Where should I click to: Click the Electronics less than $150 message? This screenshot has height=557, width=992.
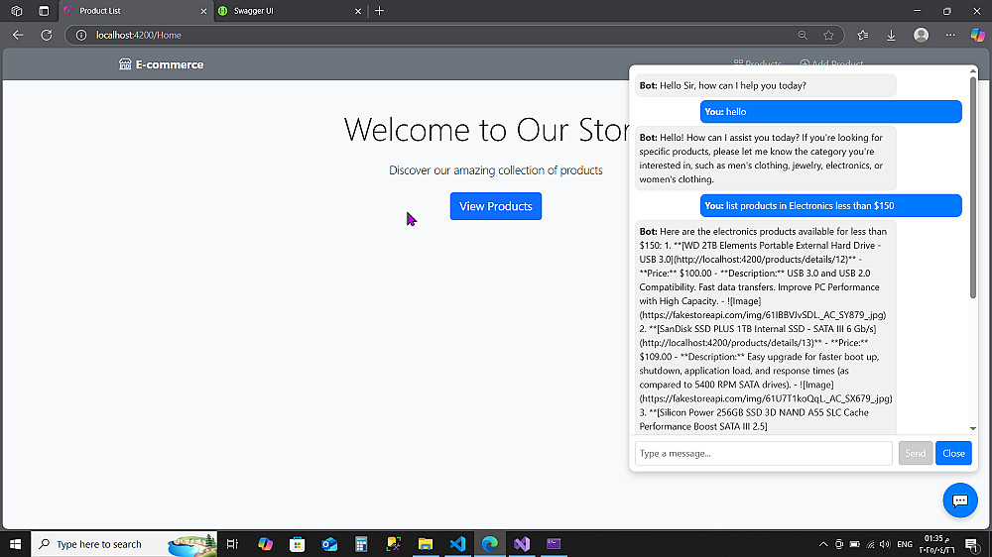(x=830, y=205)
